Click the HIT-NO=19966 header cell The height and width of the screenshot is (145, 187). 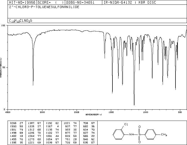click(x=22, y=2)
